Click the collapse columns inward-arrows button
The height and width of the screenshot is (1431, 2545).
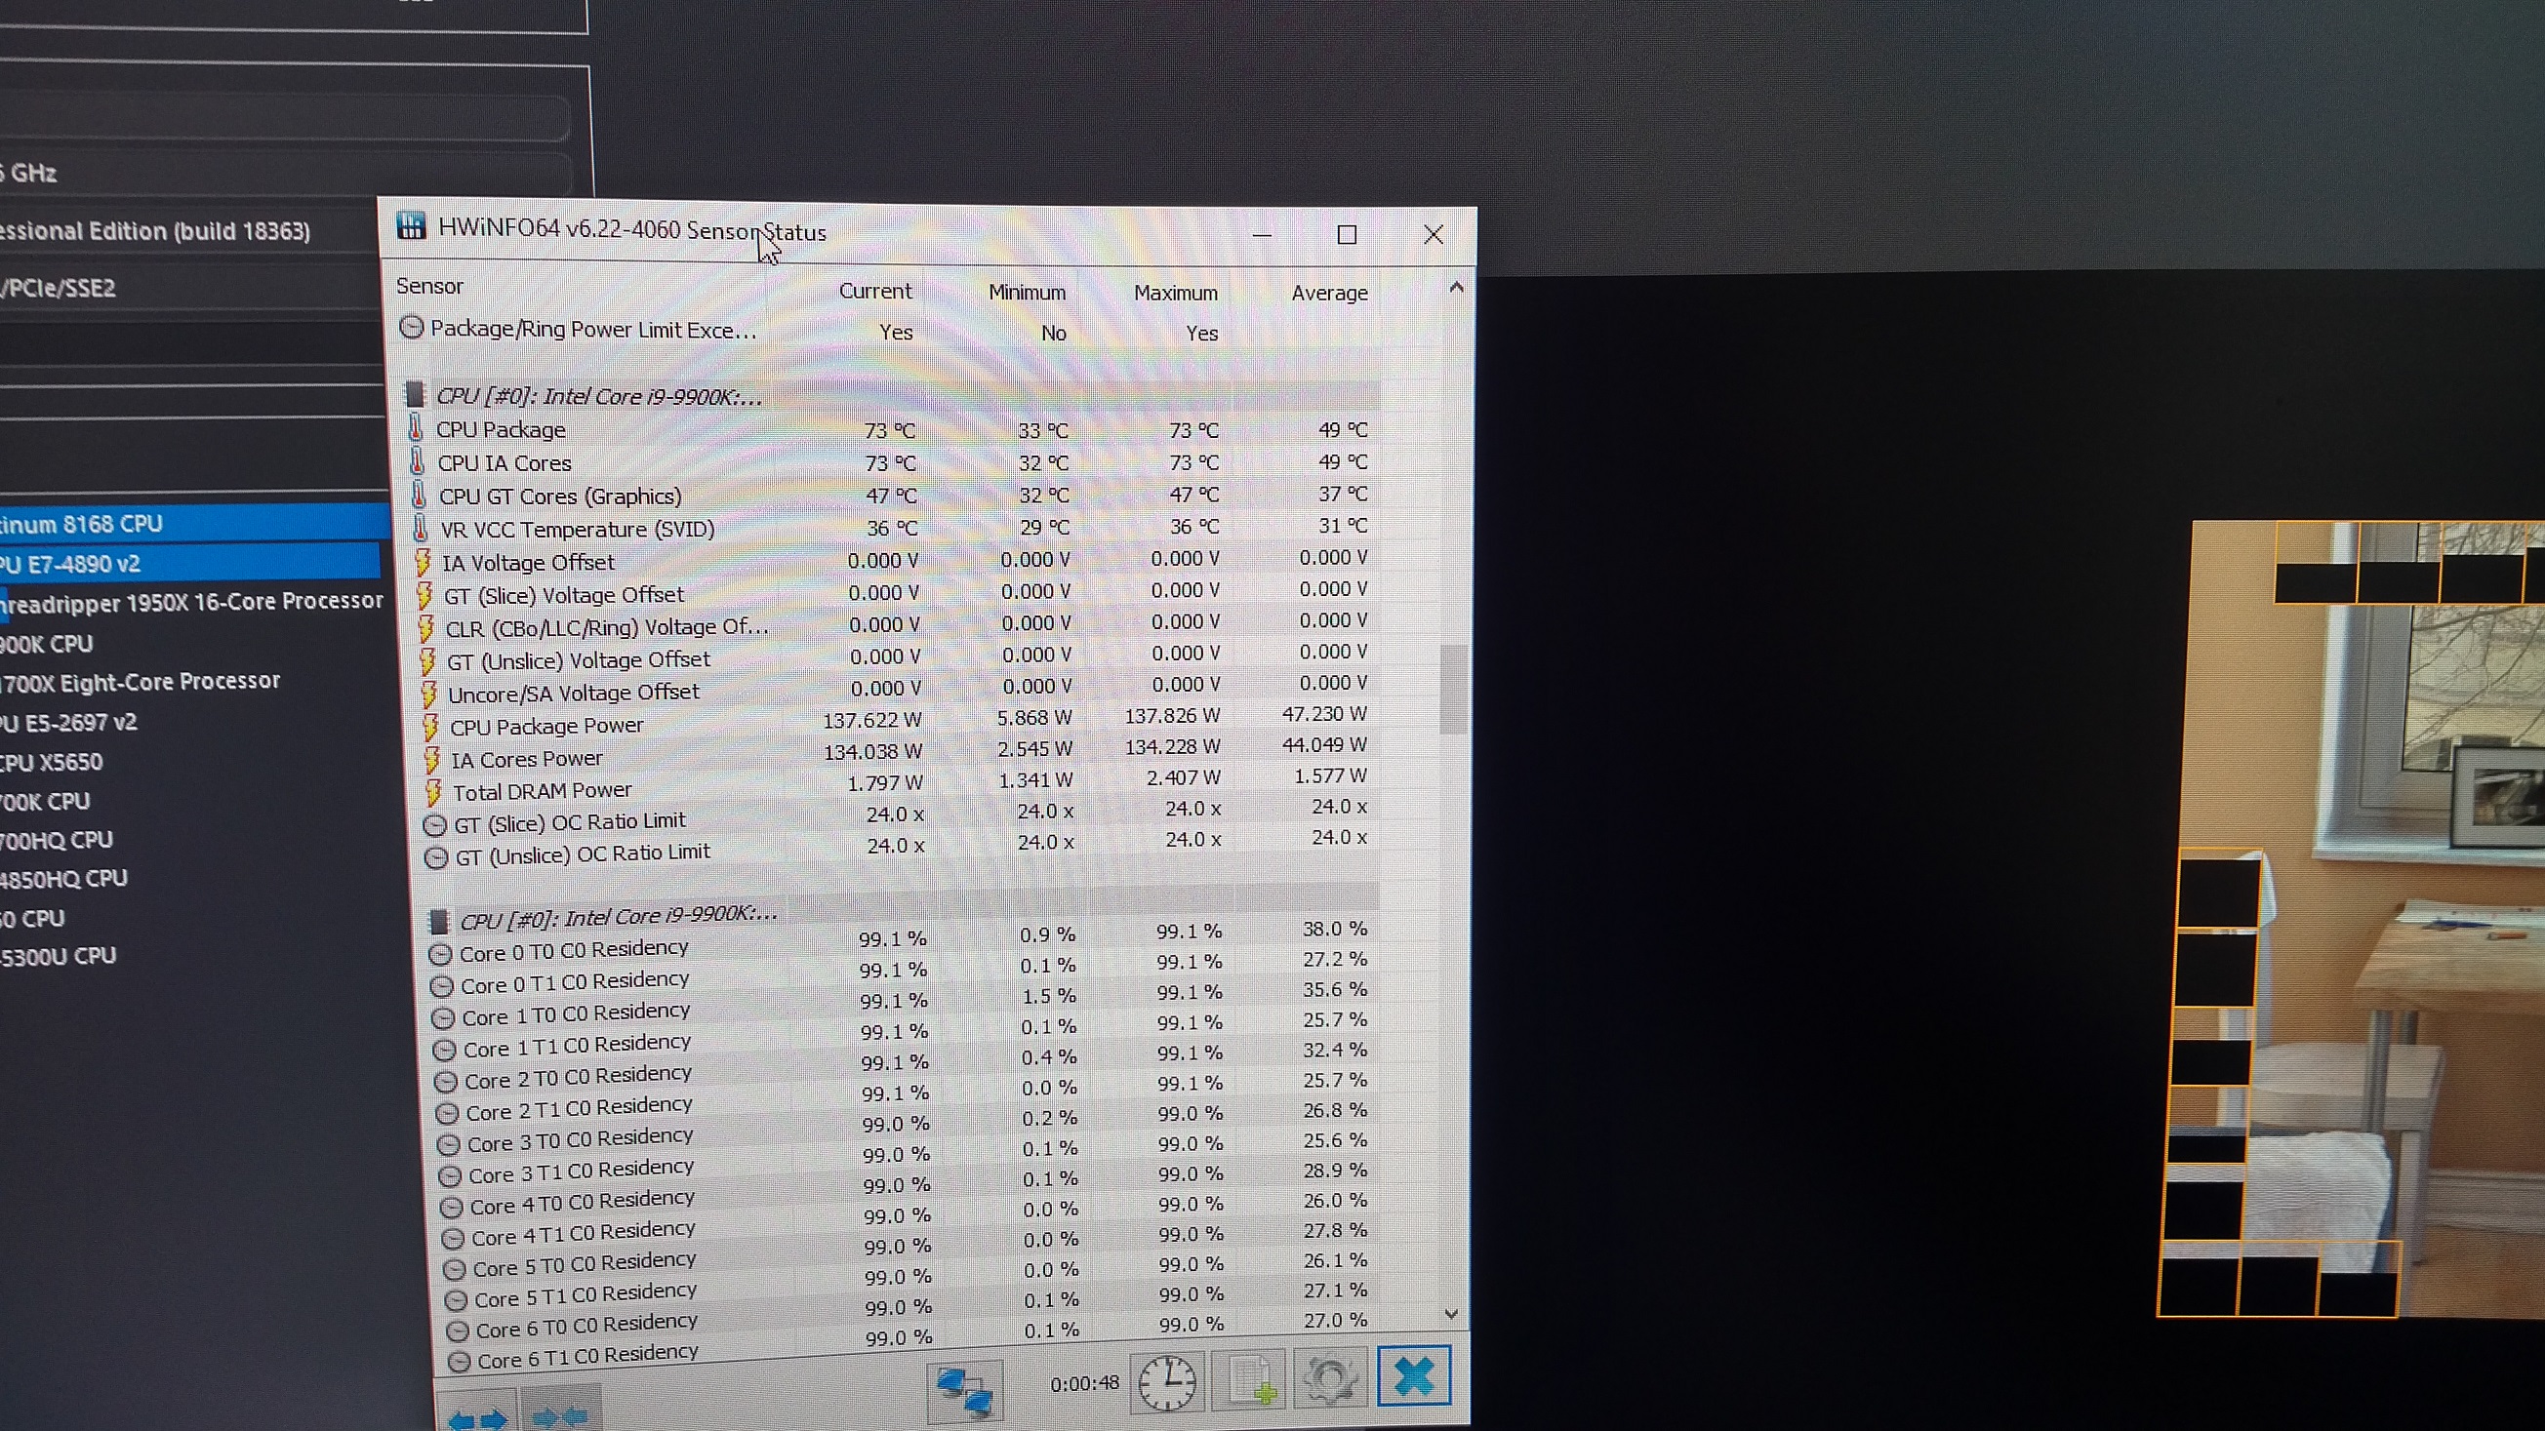click(x=559, y=1416)
